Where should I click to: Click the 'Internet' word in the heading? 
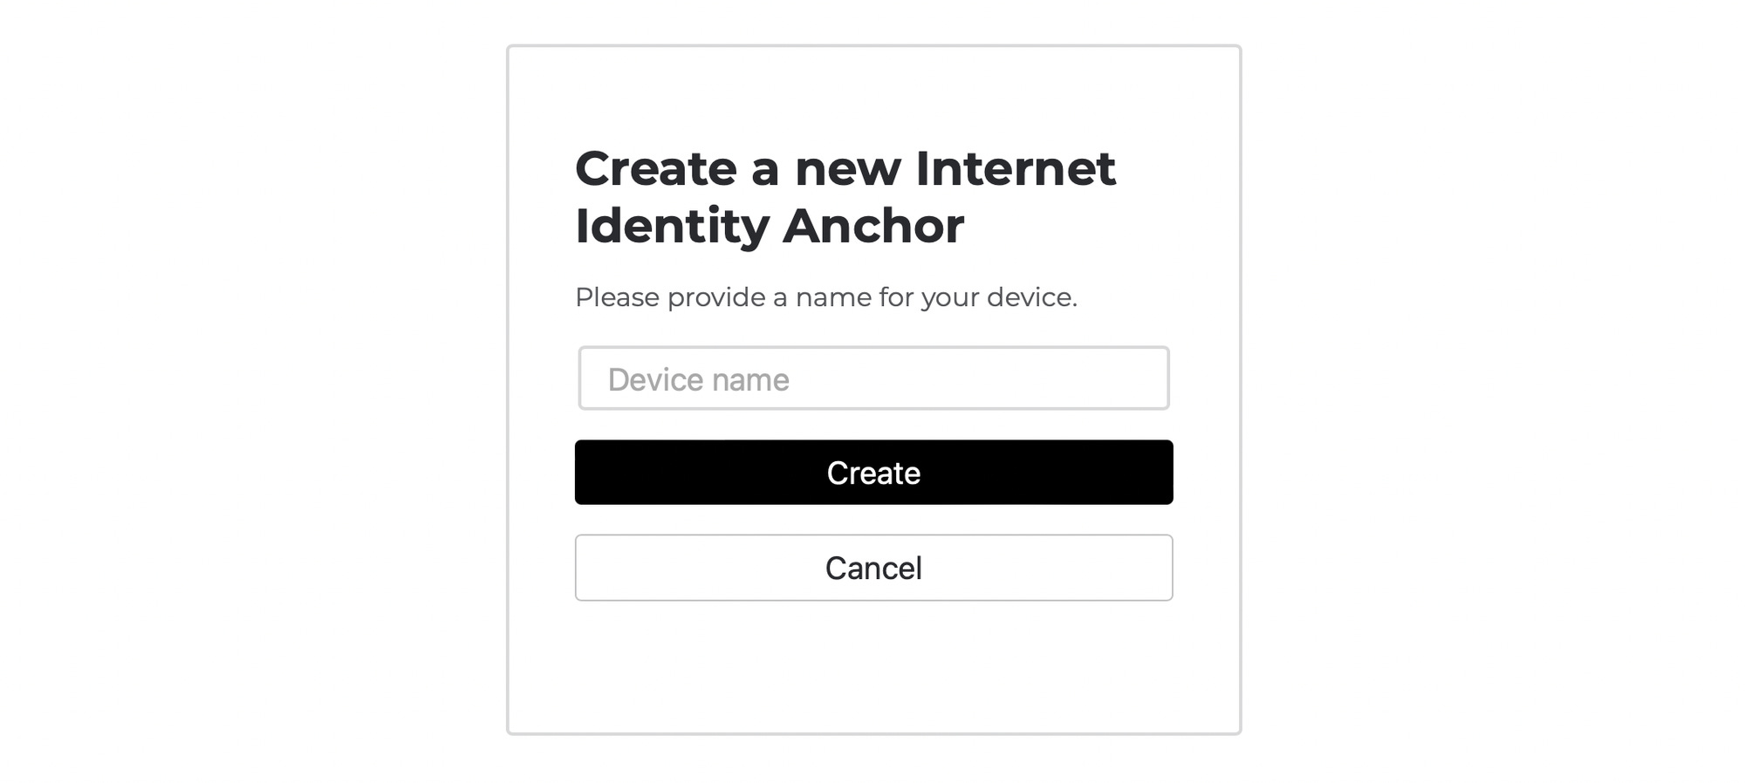[1016, 168]
